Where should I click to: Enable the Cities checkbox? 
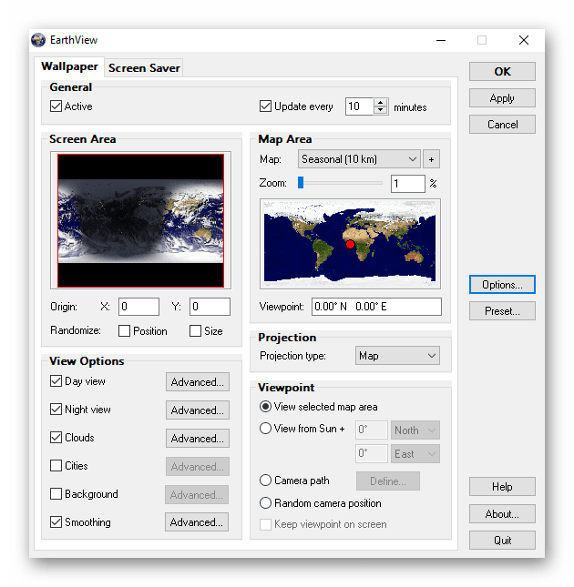pos(56,466)
